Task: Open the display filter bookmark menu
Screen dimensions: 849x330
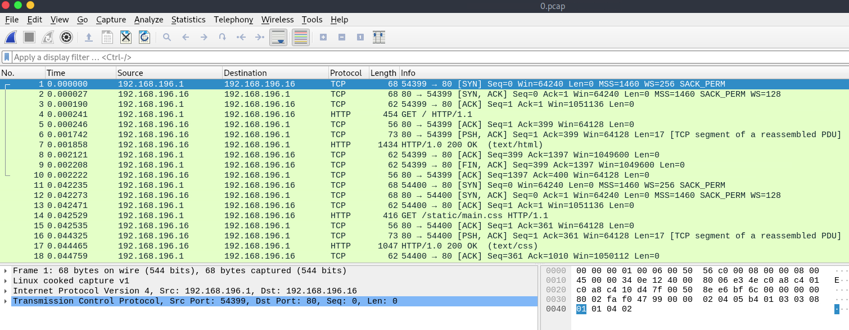Action: [7, 57]
